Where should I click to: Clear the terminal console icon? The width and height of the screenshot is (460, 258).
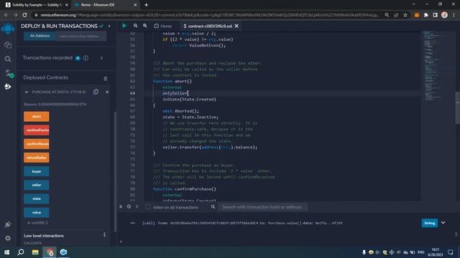coord(129,206)
